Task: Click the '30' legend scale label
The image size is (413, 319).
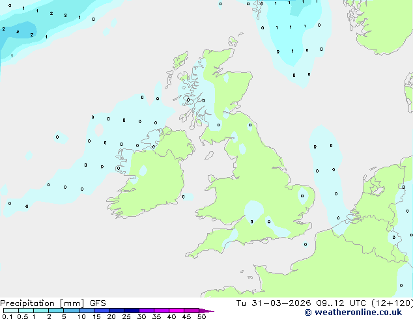Action: (x=141, y=316)
